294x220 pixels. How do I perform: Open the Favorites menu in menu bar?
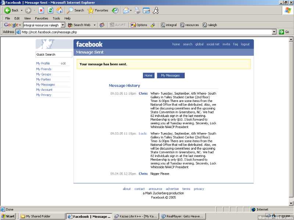click(x=42, y=18)
